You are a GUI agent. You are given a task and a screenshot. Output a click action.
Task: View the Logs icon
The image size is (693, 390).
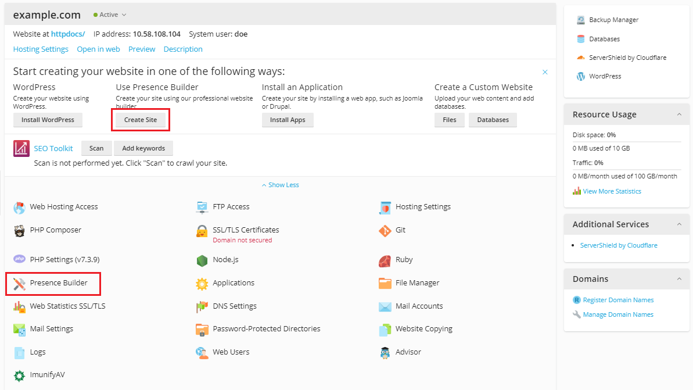click(19, 352)
